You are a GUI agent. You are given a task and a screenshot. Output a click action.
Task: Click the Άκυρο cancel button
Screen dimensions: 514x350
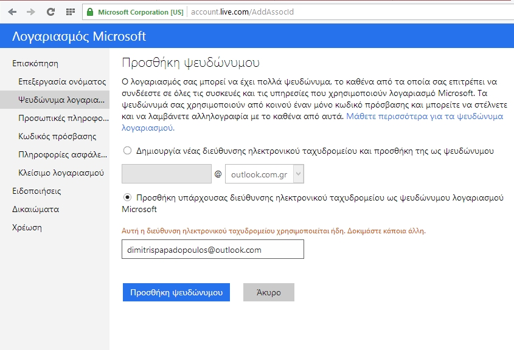(x=269, y=292)
